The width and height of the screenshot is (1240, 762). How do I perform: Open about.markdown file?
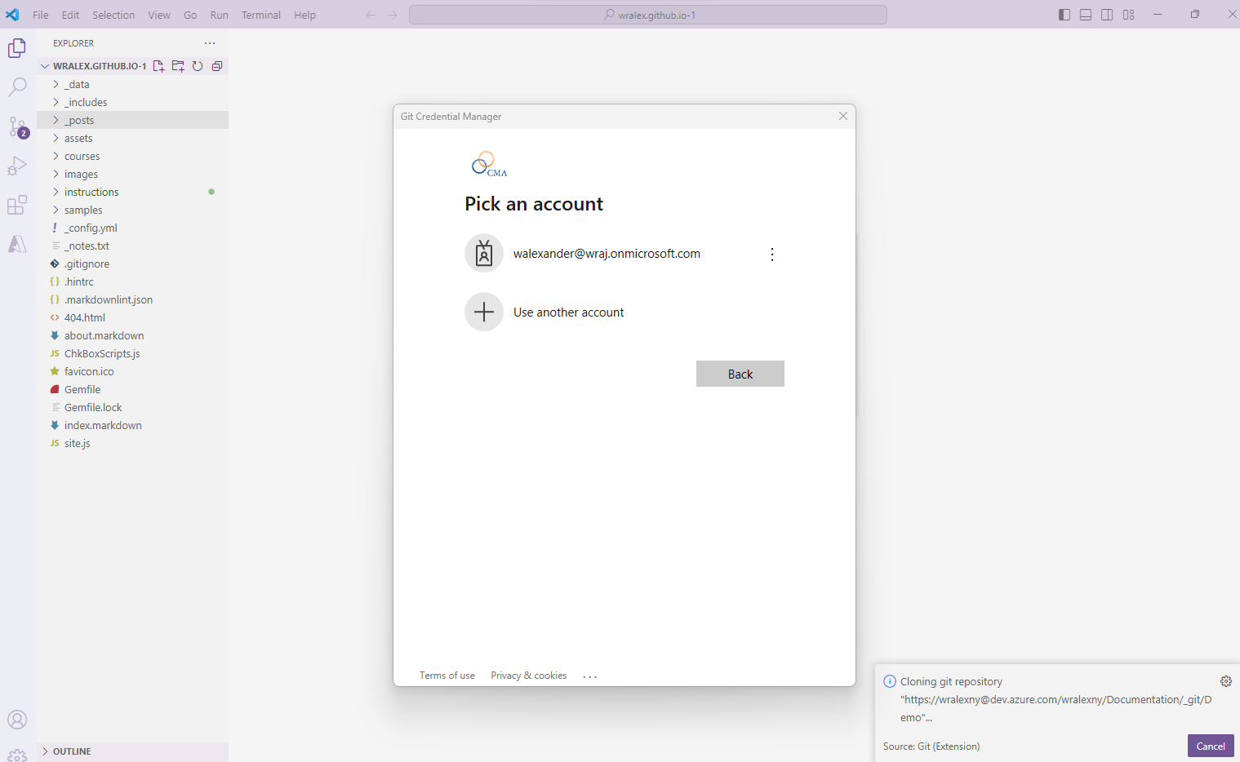[x=133, y=335]
